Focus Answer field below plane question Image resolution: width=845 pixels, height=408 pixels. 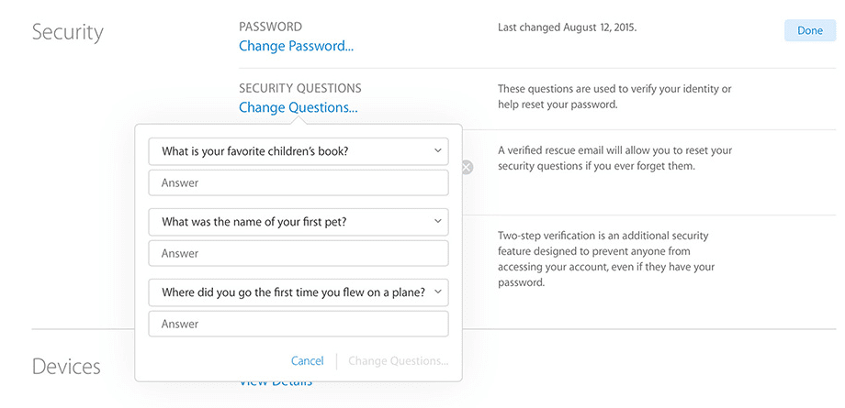click(298, 324)
